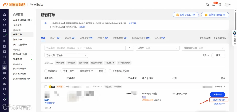The width and height of the screenshot is (237, 112).
Task: Click the order search field magnifier button
Action: tap(130, 48)
